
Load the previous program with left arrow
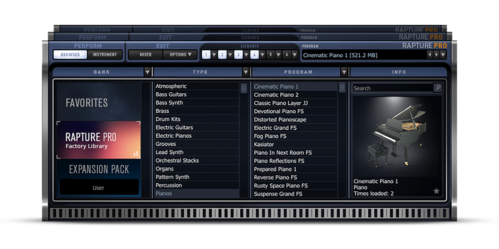(430, 55)
